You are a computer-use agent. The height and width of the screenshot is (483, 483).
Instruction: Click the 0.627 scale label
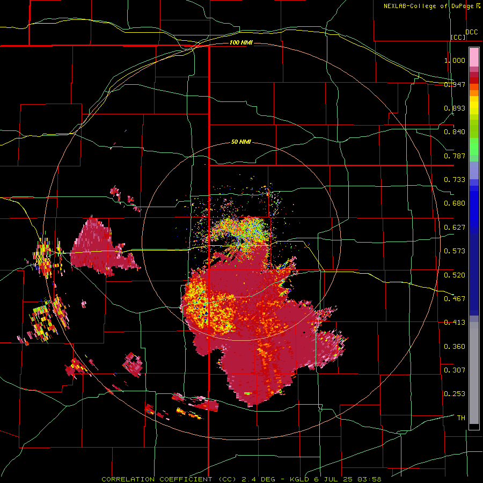pos(455,228)
